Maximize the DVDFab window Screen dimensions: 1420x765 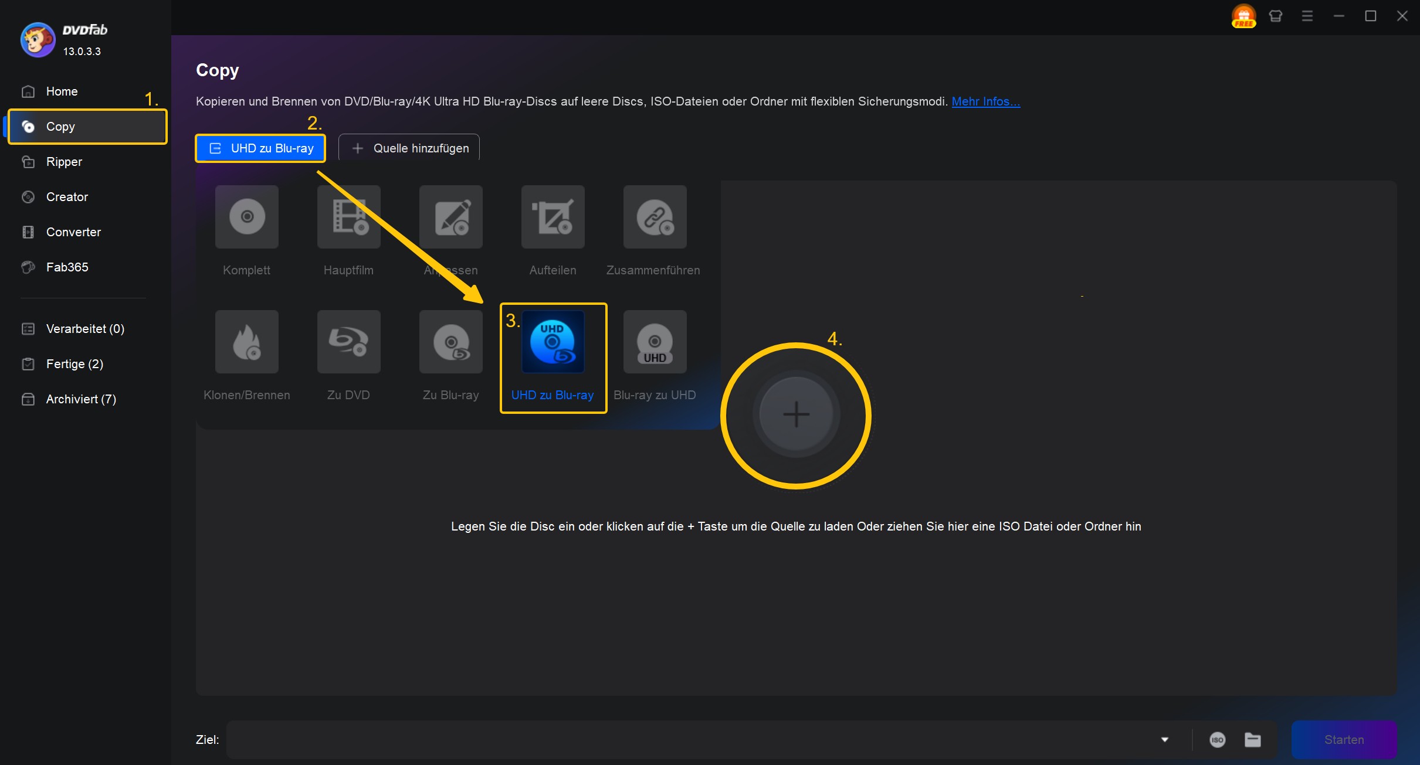(x=1370, y=16)
